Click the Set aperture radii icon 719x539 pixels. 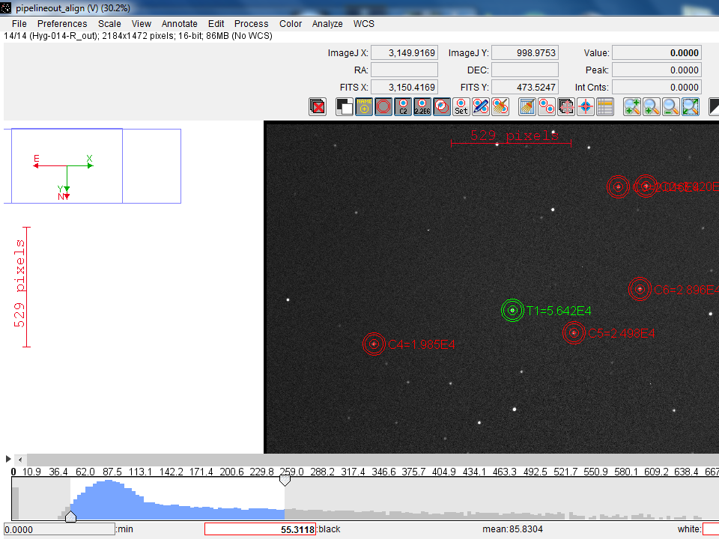pyautogui.click(x=461, y=107)
